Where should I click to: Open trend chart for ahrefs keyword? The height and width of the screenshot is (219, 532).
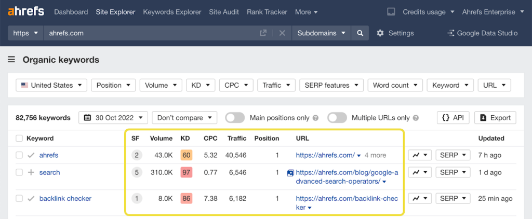click(420, 155)
